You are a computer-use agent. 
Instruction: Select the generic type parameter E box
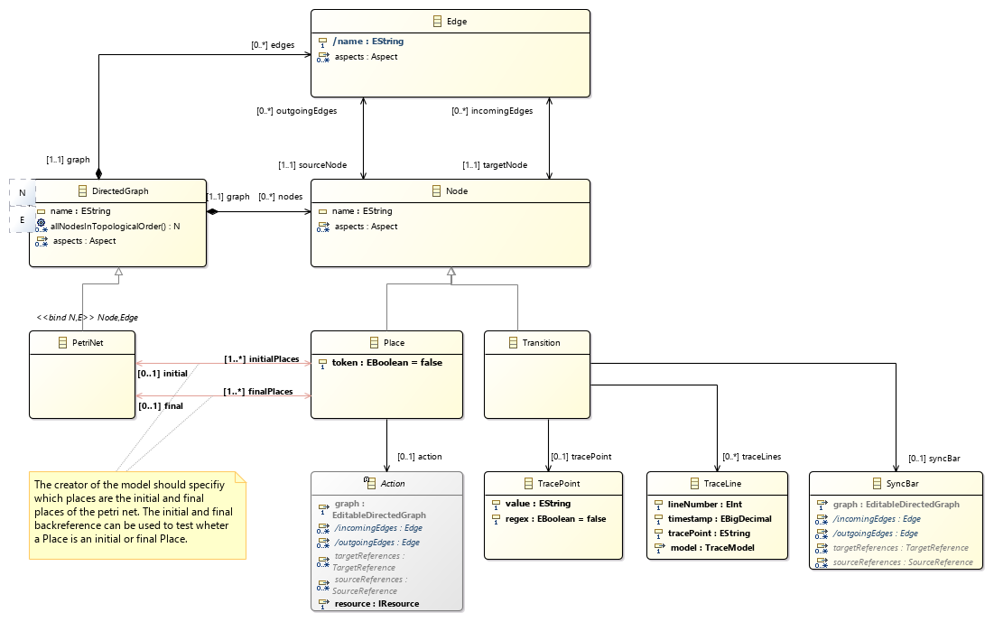22,219
